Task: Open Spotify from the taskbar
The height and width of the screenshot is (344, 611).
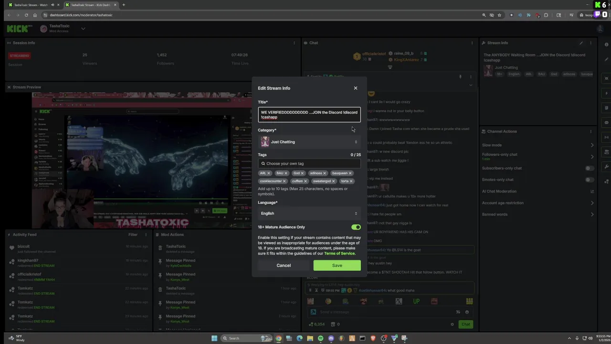Action: tap(320, 338)
